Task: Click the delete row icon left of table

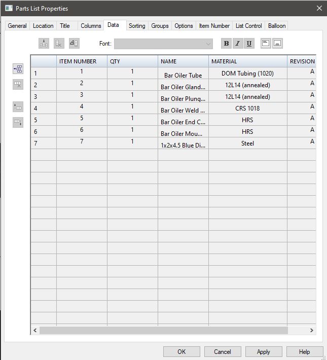Action: point(18,85)
